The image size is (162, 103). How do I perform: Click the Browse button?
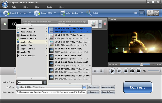pyautogui.click(x=93, y=92)
